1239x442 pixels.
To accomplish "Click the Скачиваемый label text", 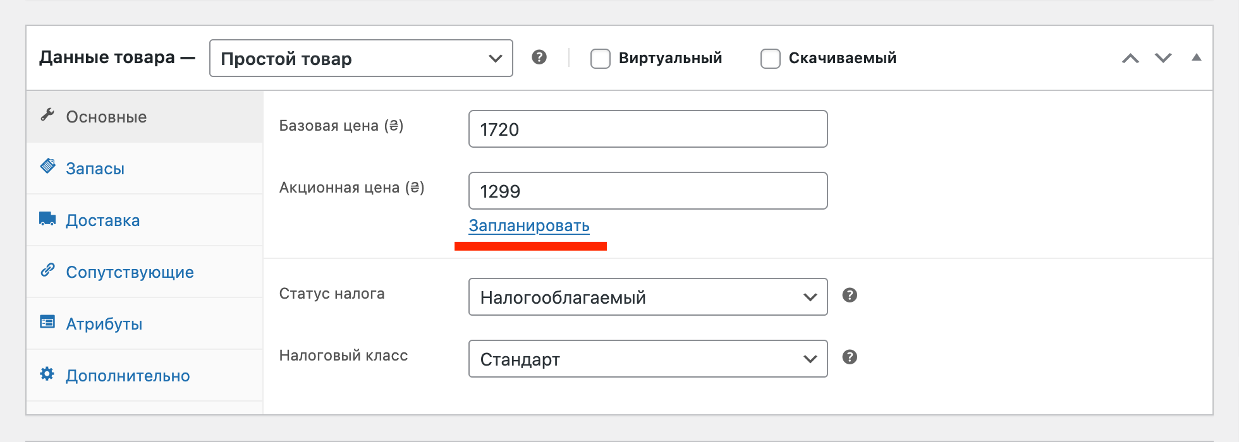I will point(843,58).
